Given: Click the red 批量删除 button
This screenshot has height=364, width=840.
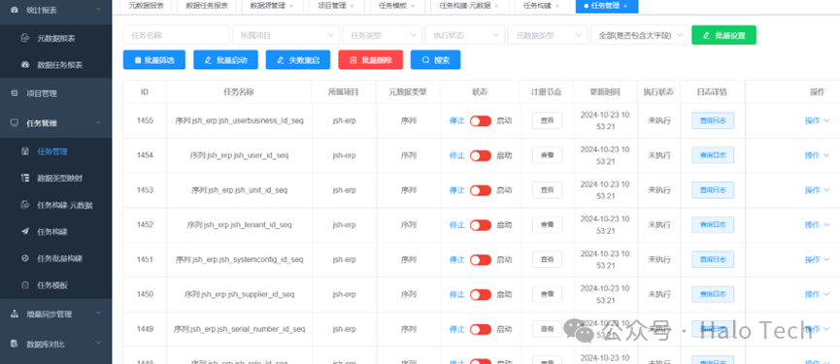Looking at the screenshot, I should 371,60.
